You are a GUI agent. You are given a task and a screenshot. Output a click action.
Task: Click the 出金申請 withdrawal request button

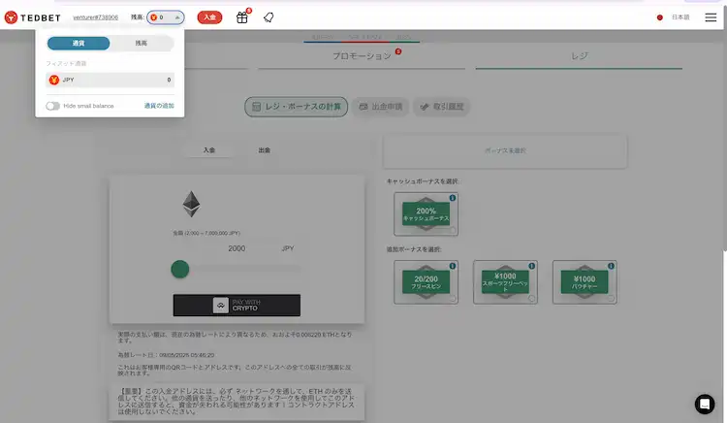pyautogui.click(x=381, y=107)
